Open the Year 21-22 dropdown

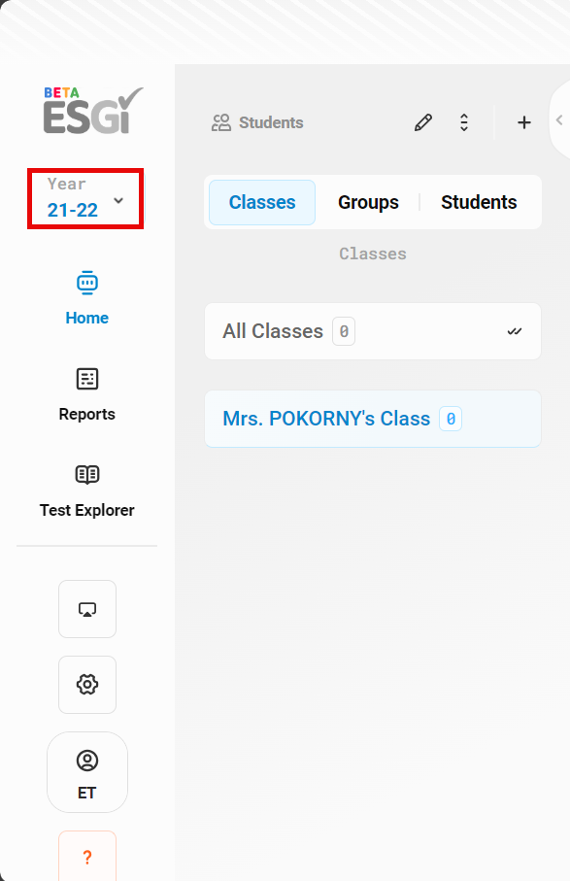click(x=85, y=198)
